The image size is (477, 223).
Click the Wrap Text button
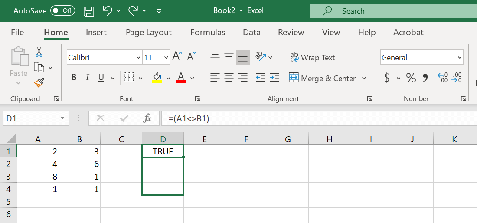[x=313, y=57]
